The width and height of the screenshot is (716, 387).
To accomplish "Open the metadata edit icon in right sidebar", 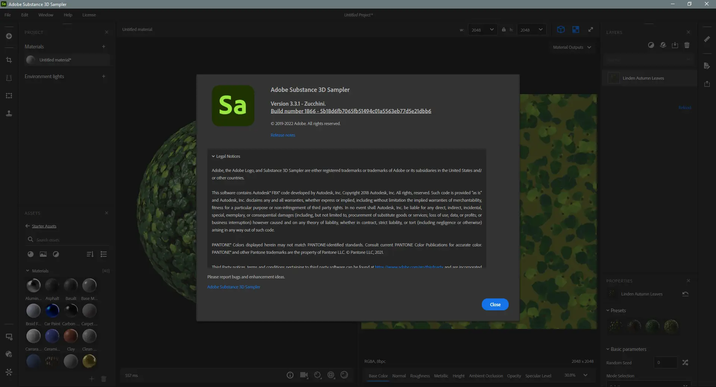I will (x=707, y=66).
